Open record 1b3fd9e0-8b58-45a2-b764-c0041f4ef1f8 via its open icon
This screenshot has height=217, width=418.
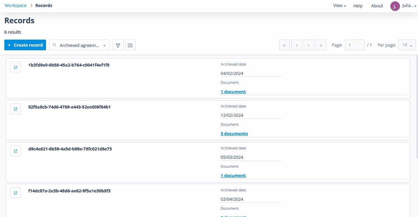pyautogui.click(x=16, y=67)
